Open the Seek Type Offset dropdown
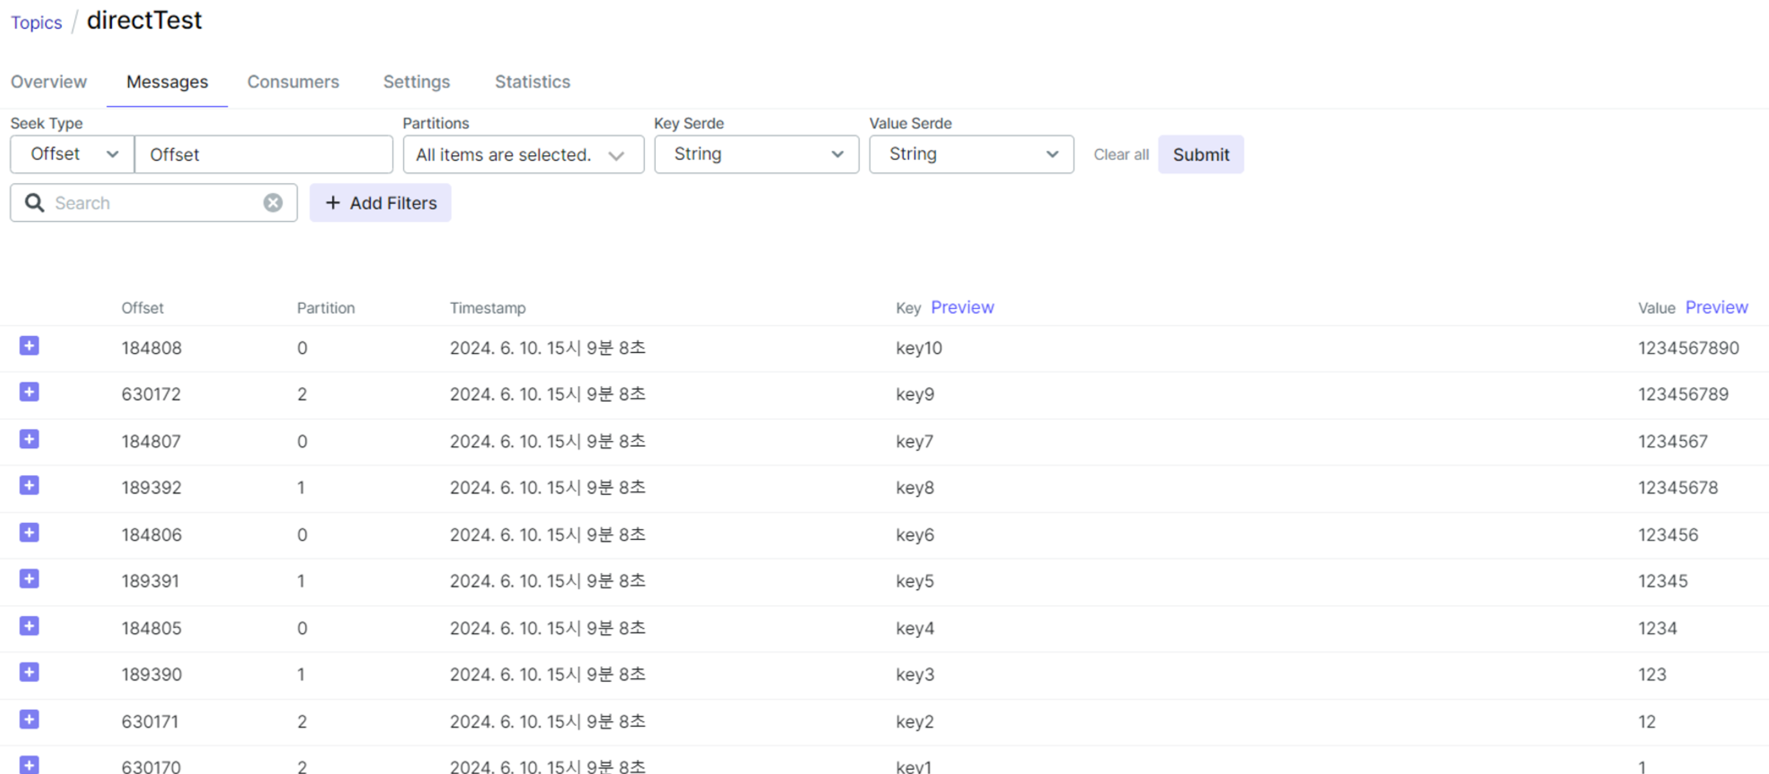This screenshot has height=774, width=1769. [72, 154]
